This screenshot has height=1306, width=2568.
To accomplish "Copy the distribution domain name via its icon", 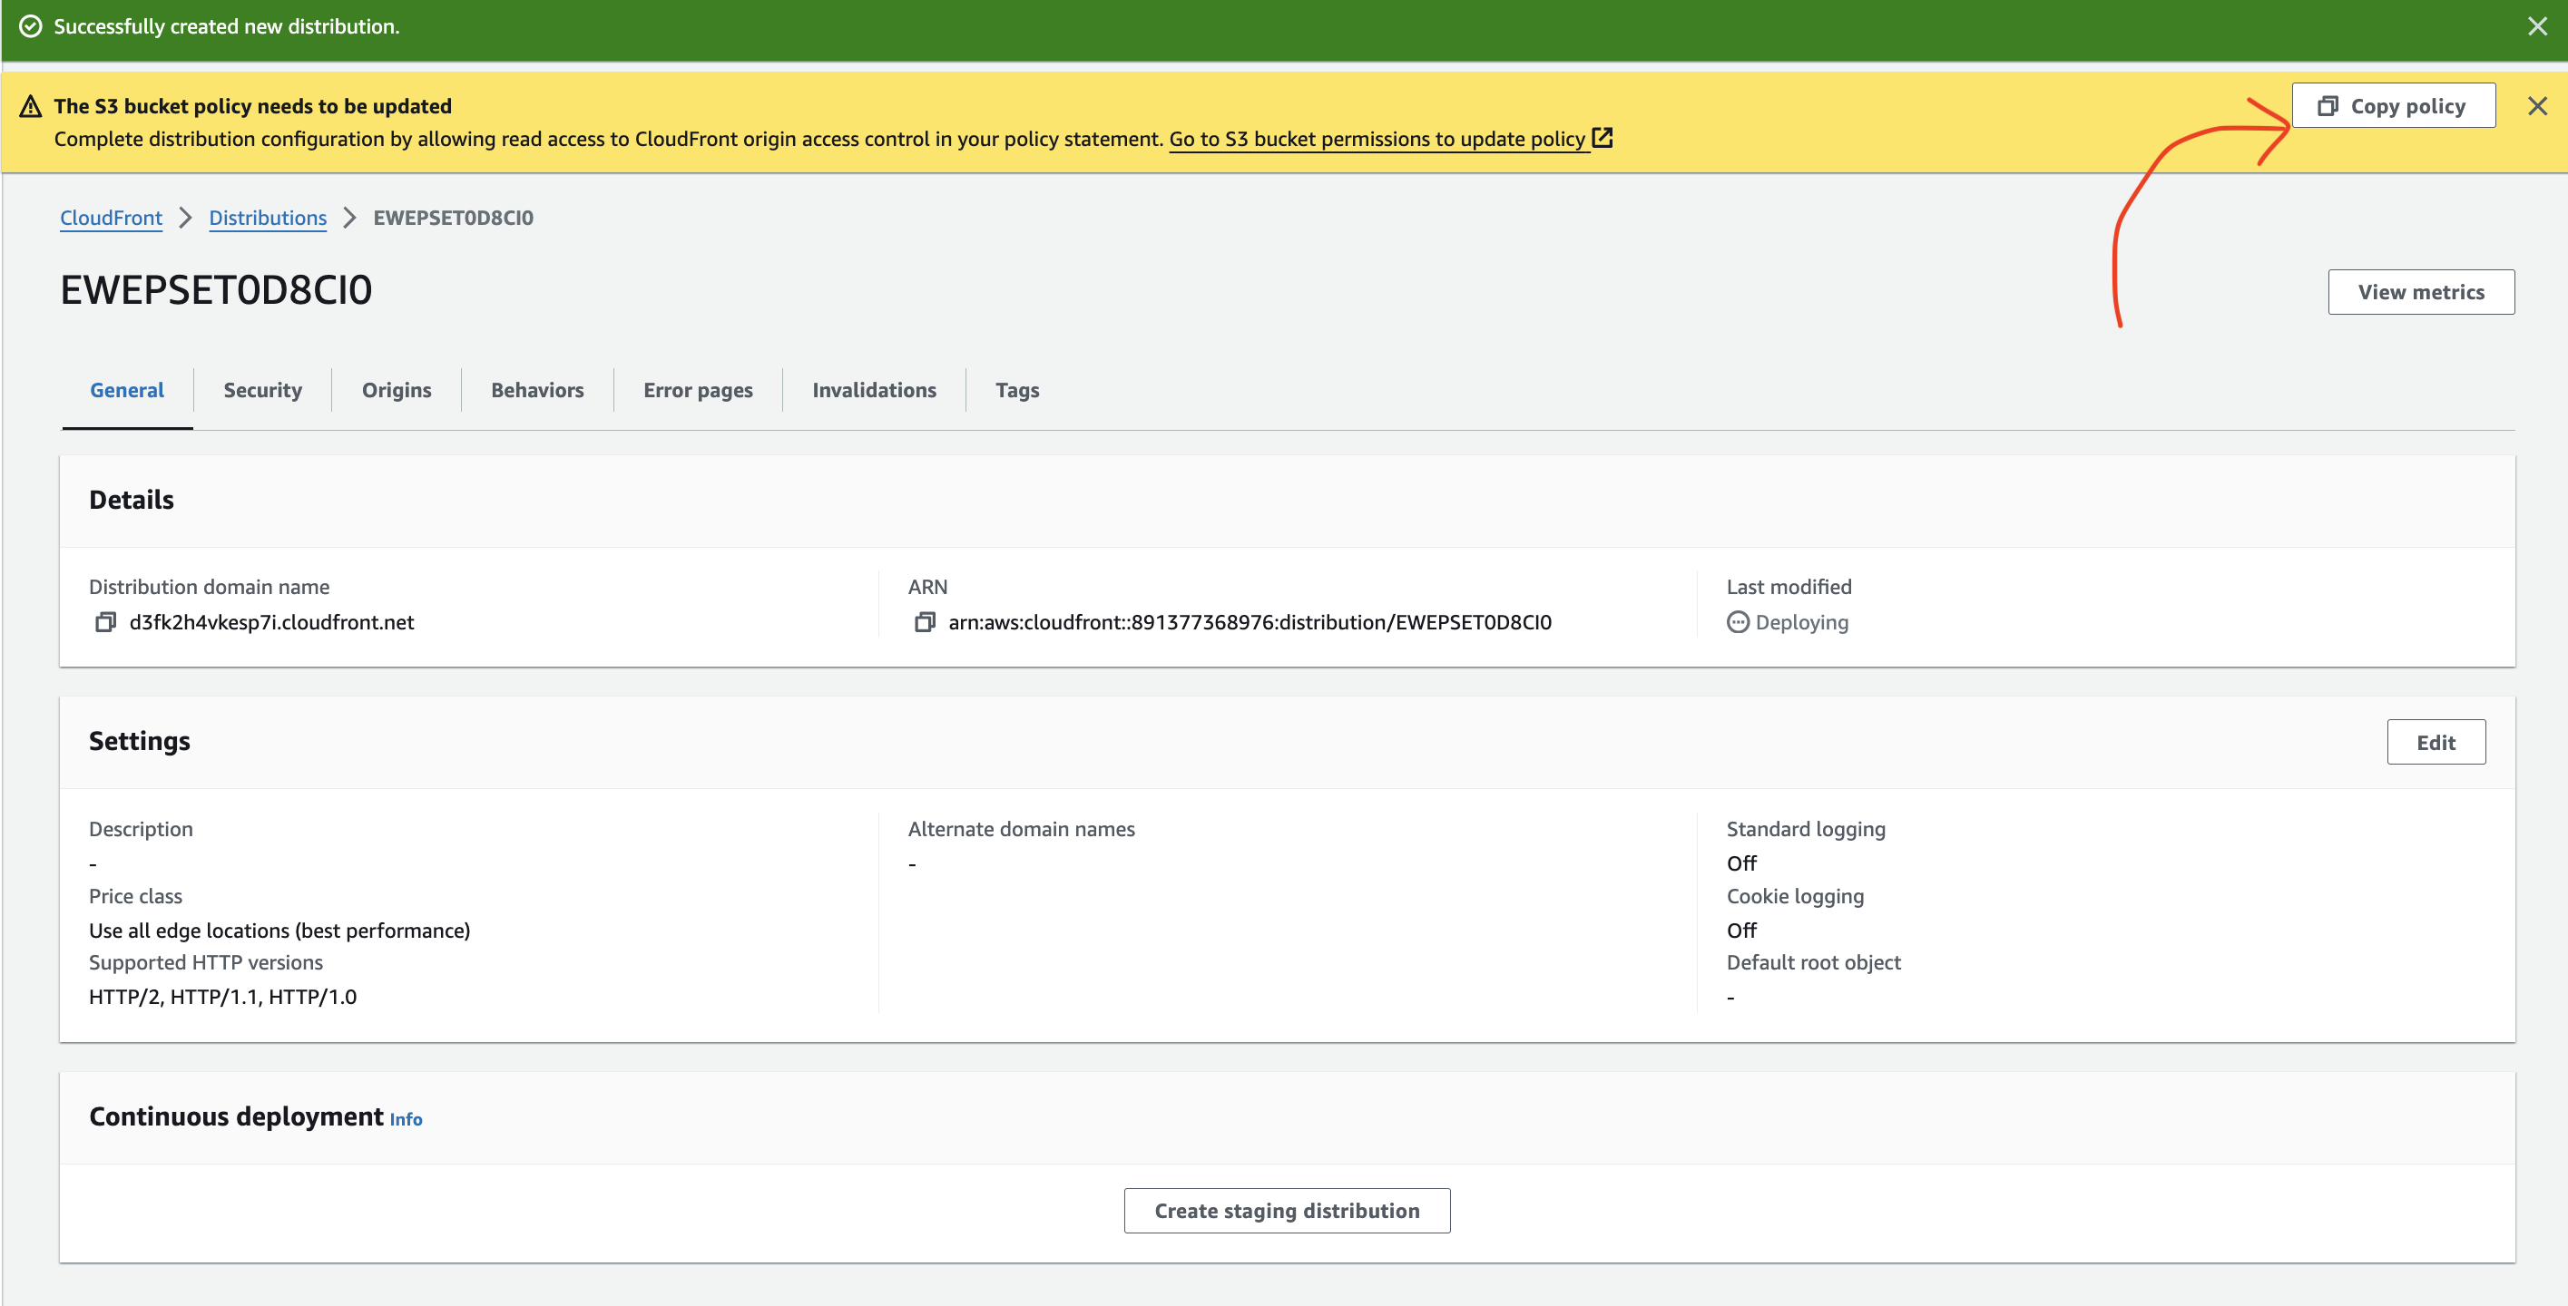I will 105,622.
